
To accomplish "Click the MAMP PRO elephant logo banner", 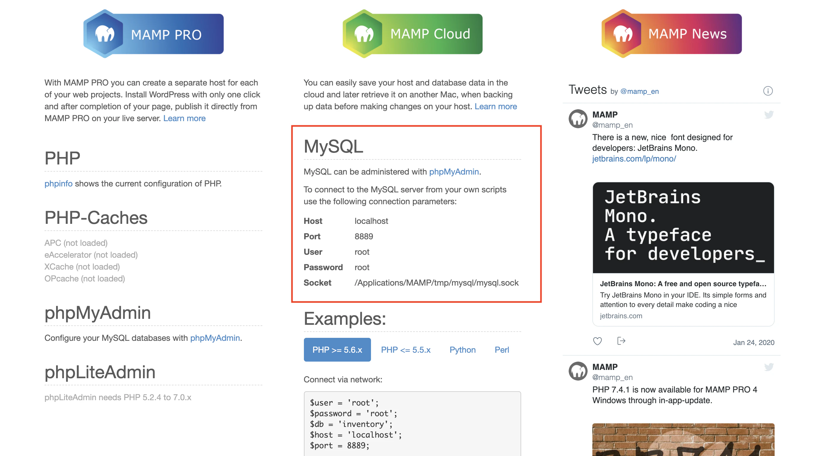I will click(x=153, y=34).
